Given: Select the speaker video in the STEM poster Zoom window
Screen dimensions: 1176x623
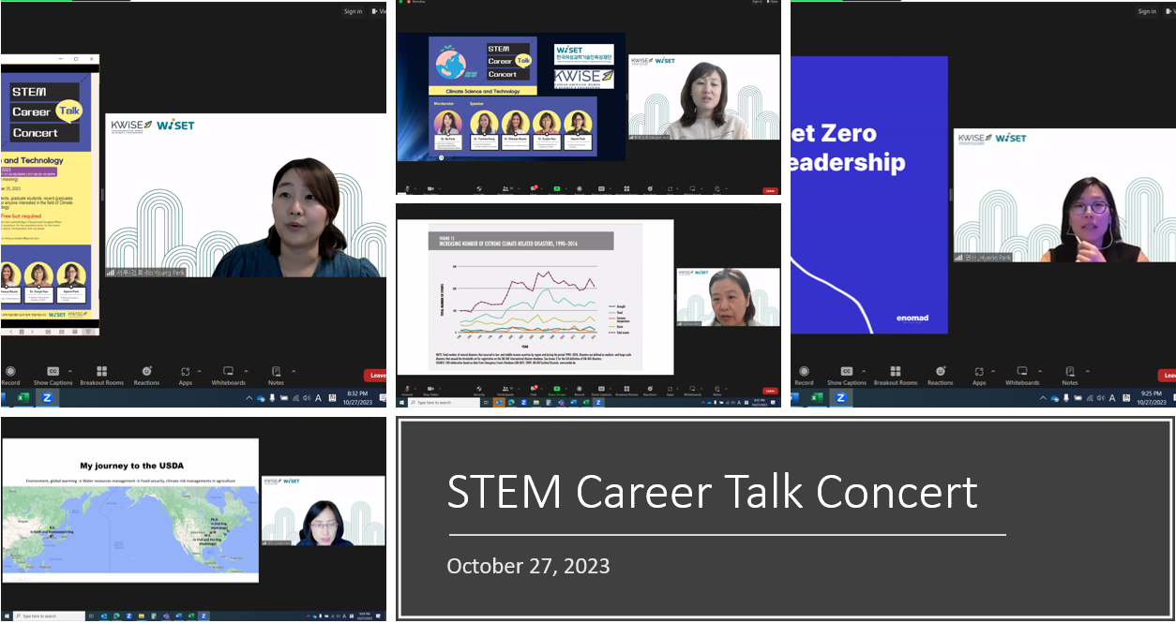Looking at the screenshot, I should tap(245, 195).
